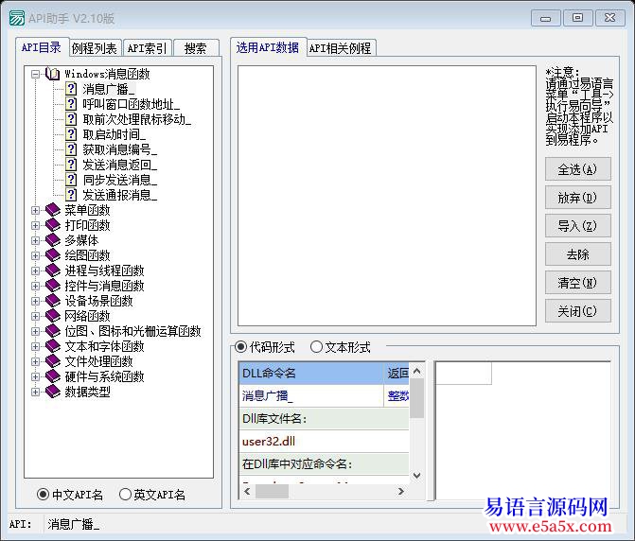Click the purple book icon for 多媒体
This screenshot has width=635, height=541.
[x=53, y=240]
